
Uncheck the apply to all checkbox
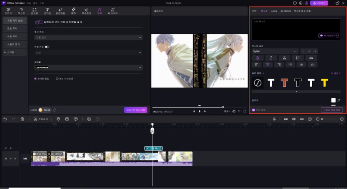(254, 110)
